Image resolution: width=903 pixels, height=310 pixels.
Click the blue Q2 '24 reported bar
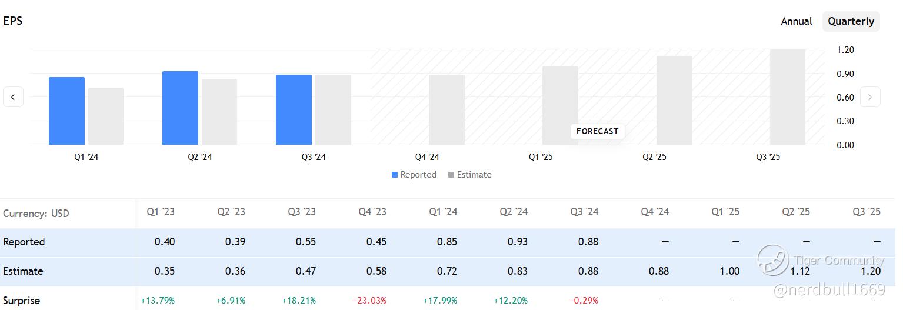[180, 108]
